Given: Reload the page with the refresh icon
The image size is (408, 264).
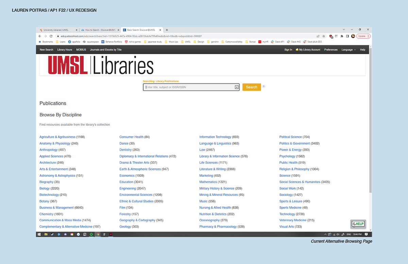Looking at the screenshot, I should (x=51, y=36).
